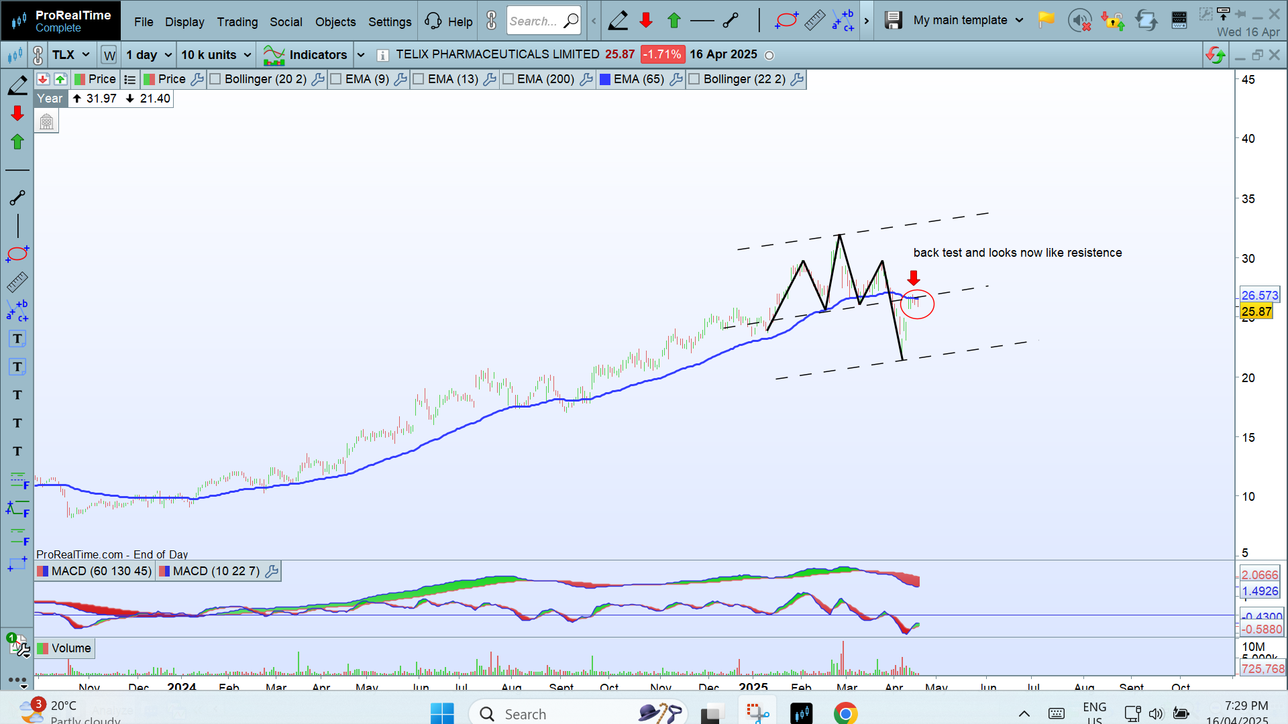Click the Indicators button
This screenshot has height=724, width=1288.
pyautogui.click(x=305, y=55)
